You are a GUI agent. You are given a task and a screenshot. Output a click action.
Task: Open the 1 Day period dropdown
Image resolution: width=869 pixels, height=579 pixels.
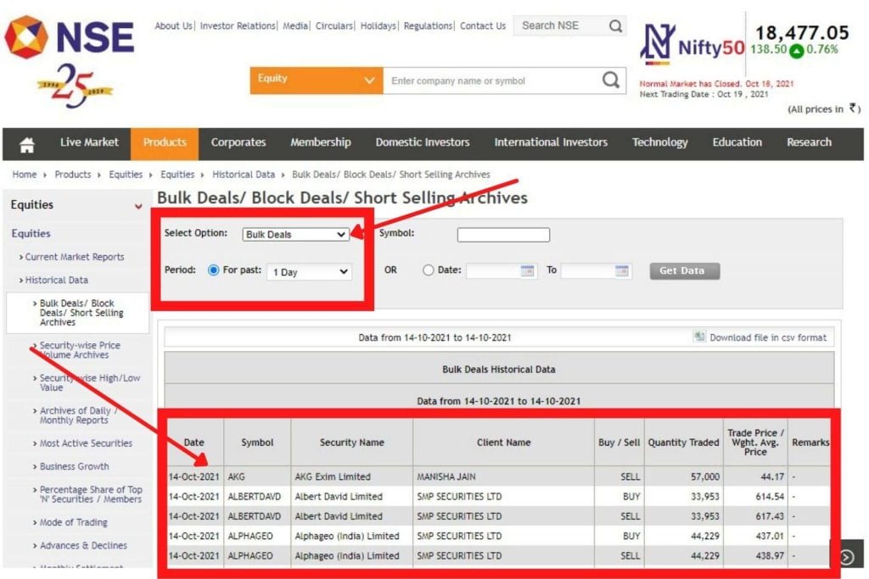pyautogui.click(x=309, y=272)
